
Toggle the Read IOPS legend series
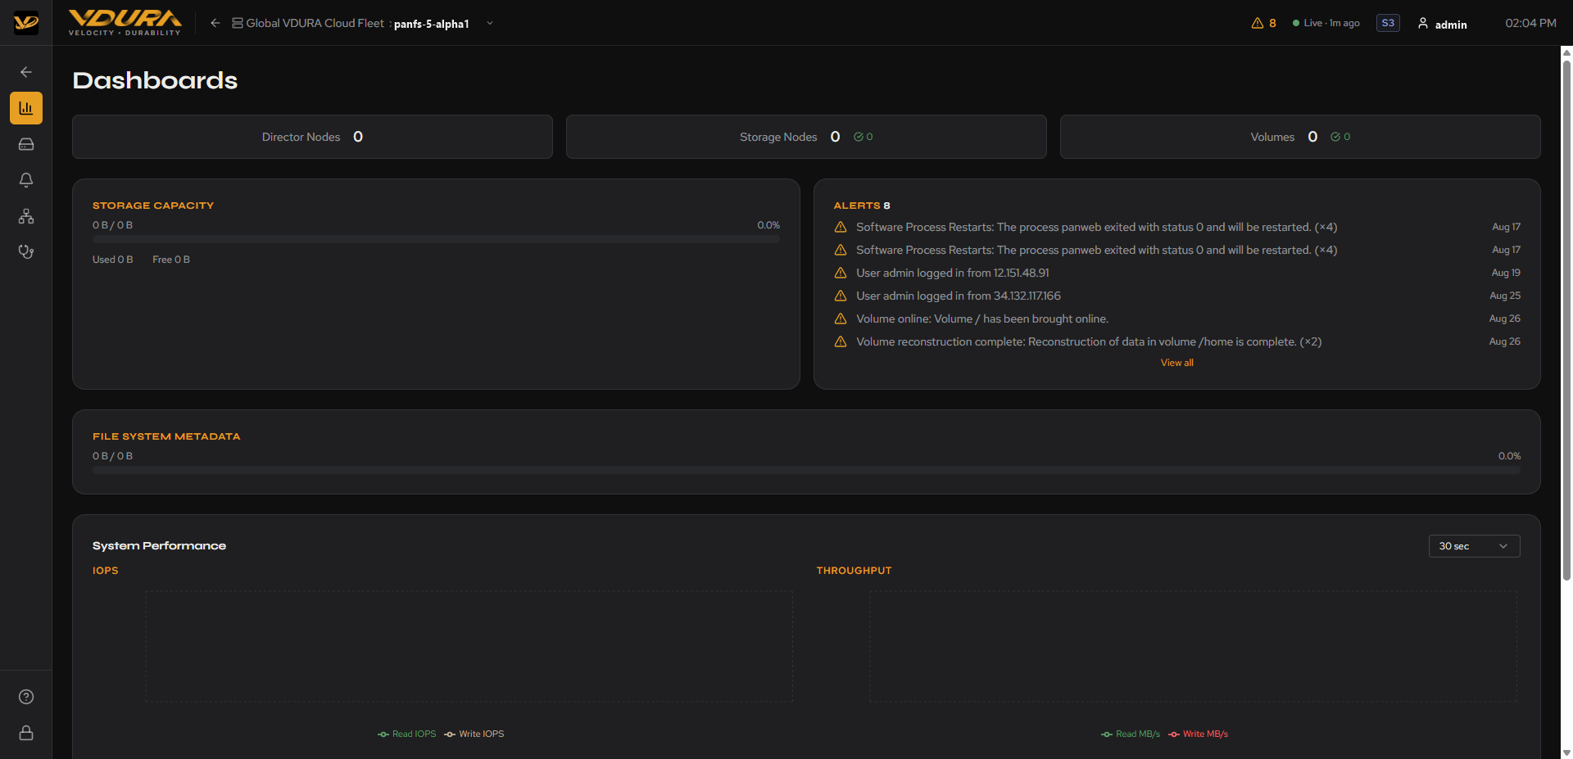(x=407, y=734)
